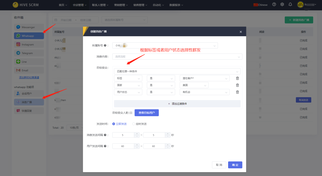Select the Whatsapp channel in the sidebar

click(29, 36)
